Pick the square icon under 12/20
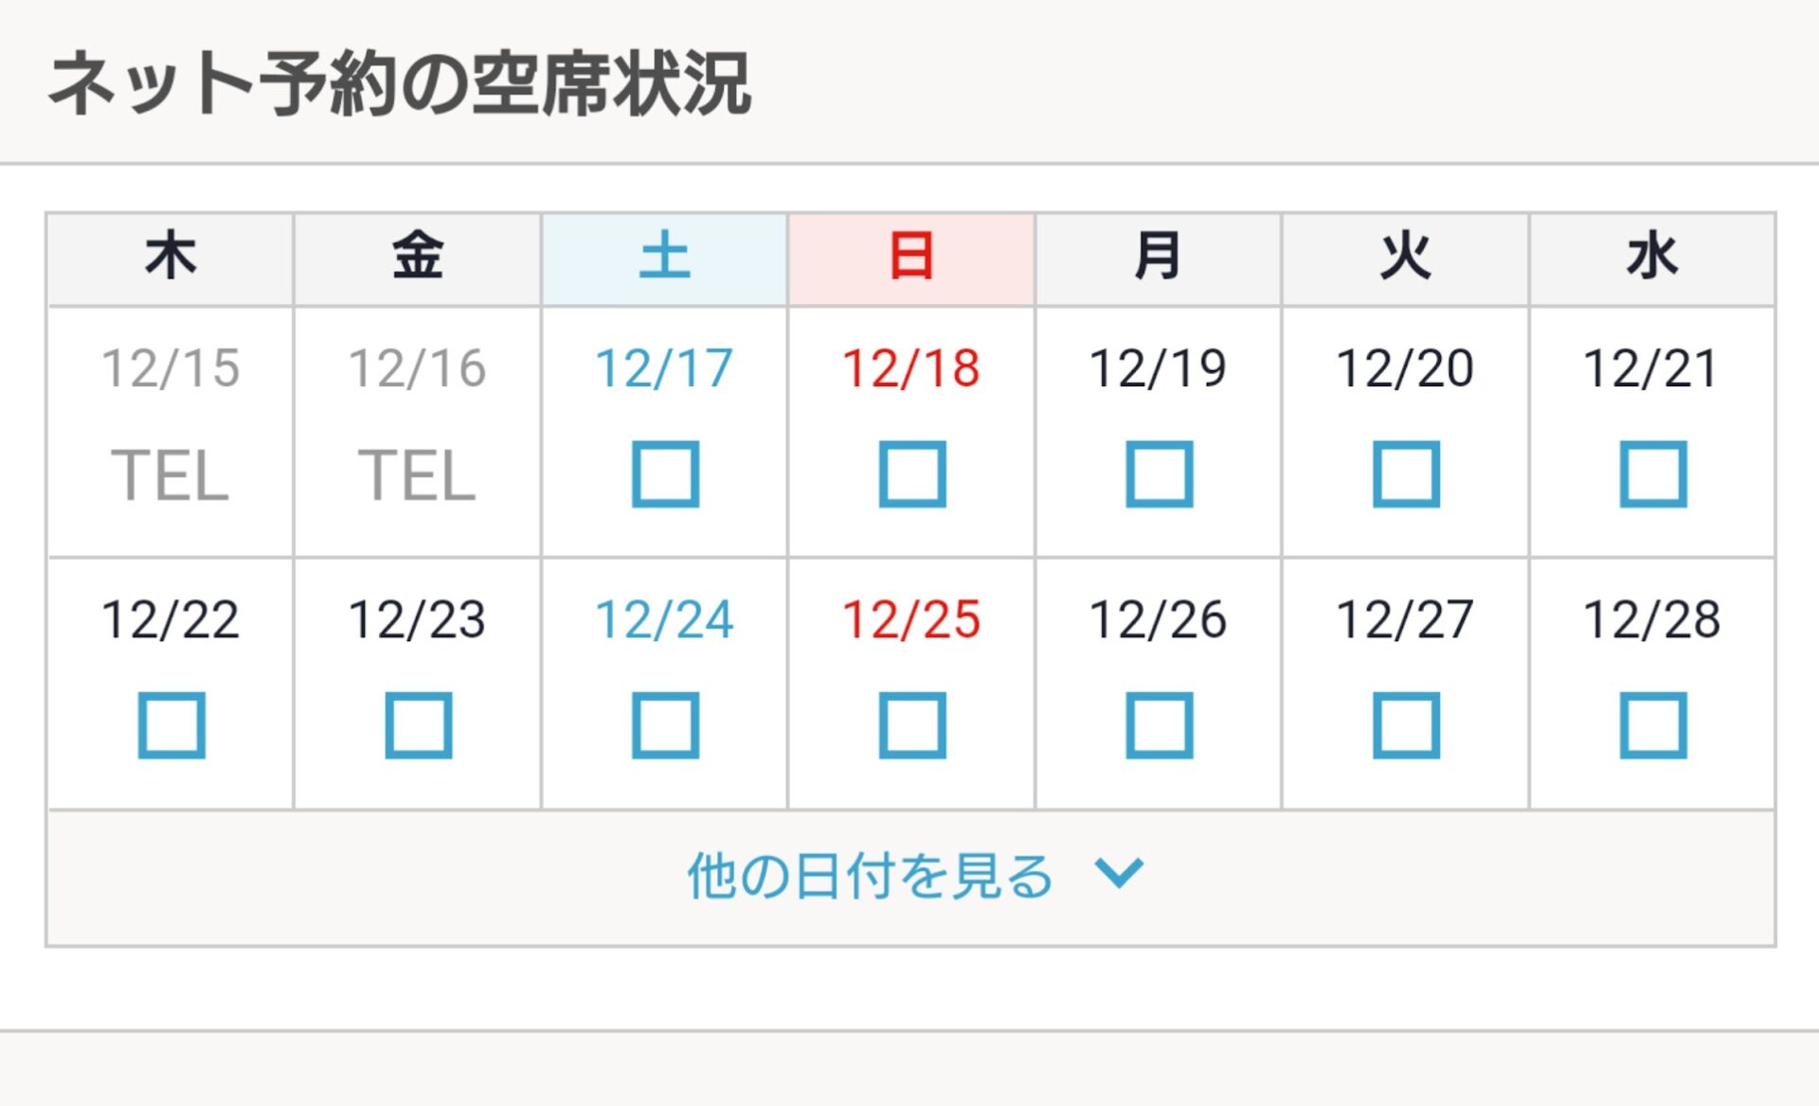This screenshot has height=1106, width=1819. coord(1406,473)
